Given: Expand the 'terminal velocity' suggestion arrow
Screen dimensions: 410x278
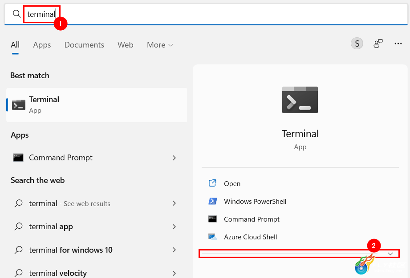Looking at the screenshot, I should 174,273.
